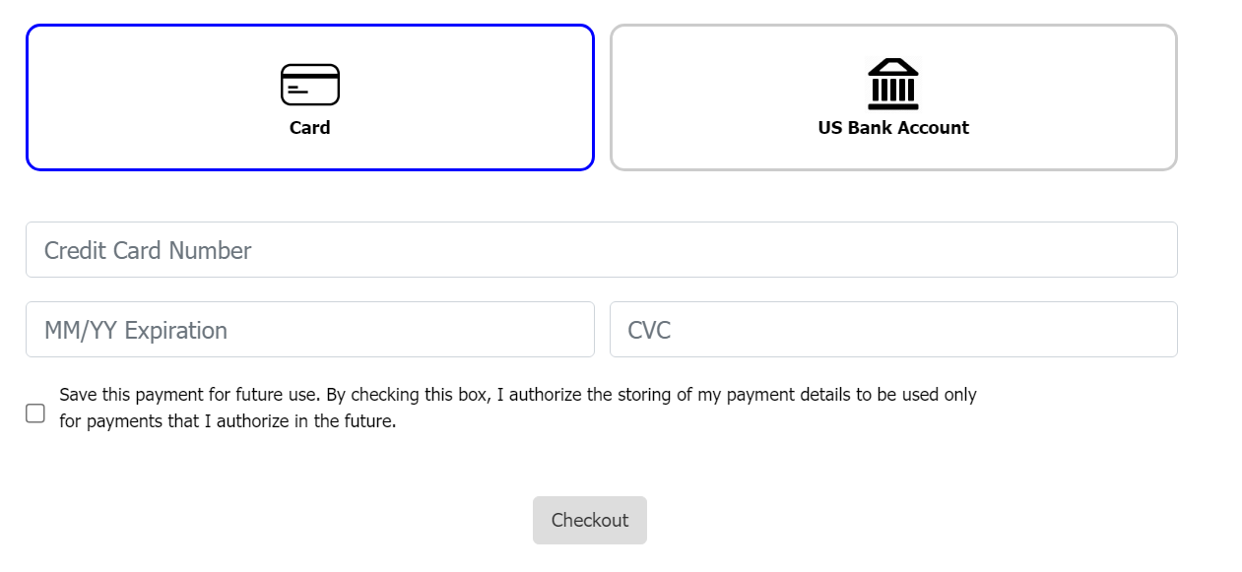Switch to the US Bank Account option
The height and width of the screenshot is (572, 1242).
point(893,97)
